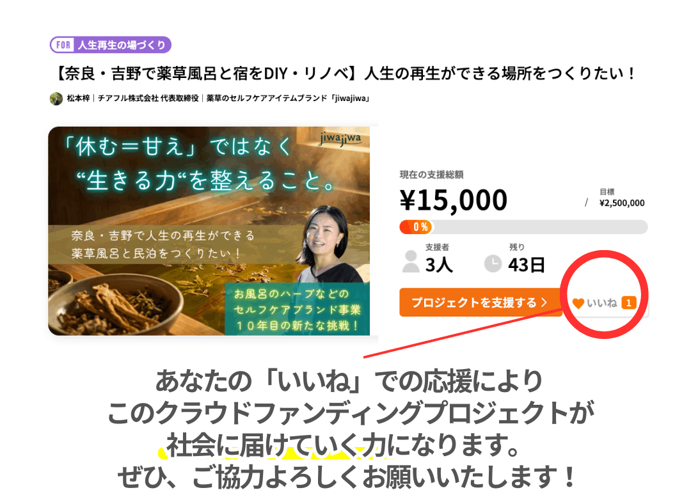
Task: Click the supporter silhouette icon beside 3人
Action: click(x=411, y=261)
